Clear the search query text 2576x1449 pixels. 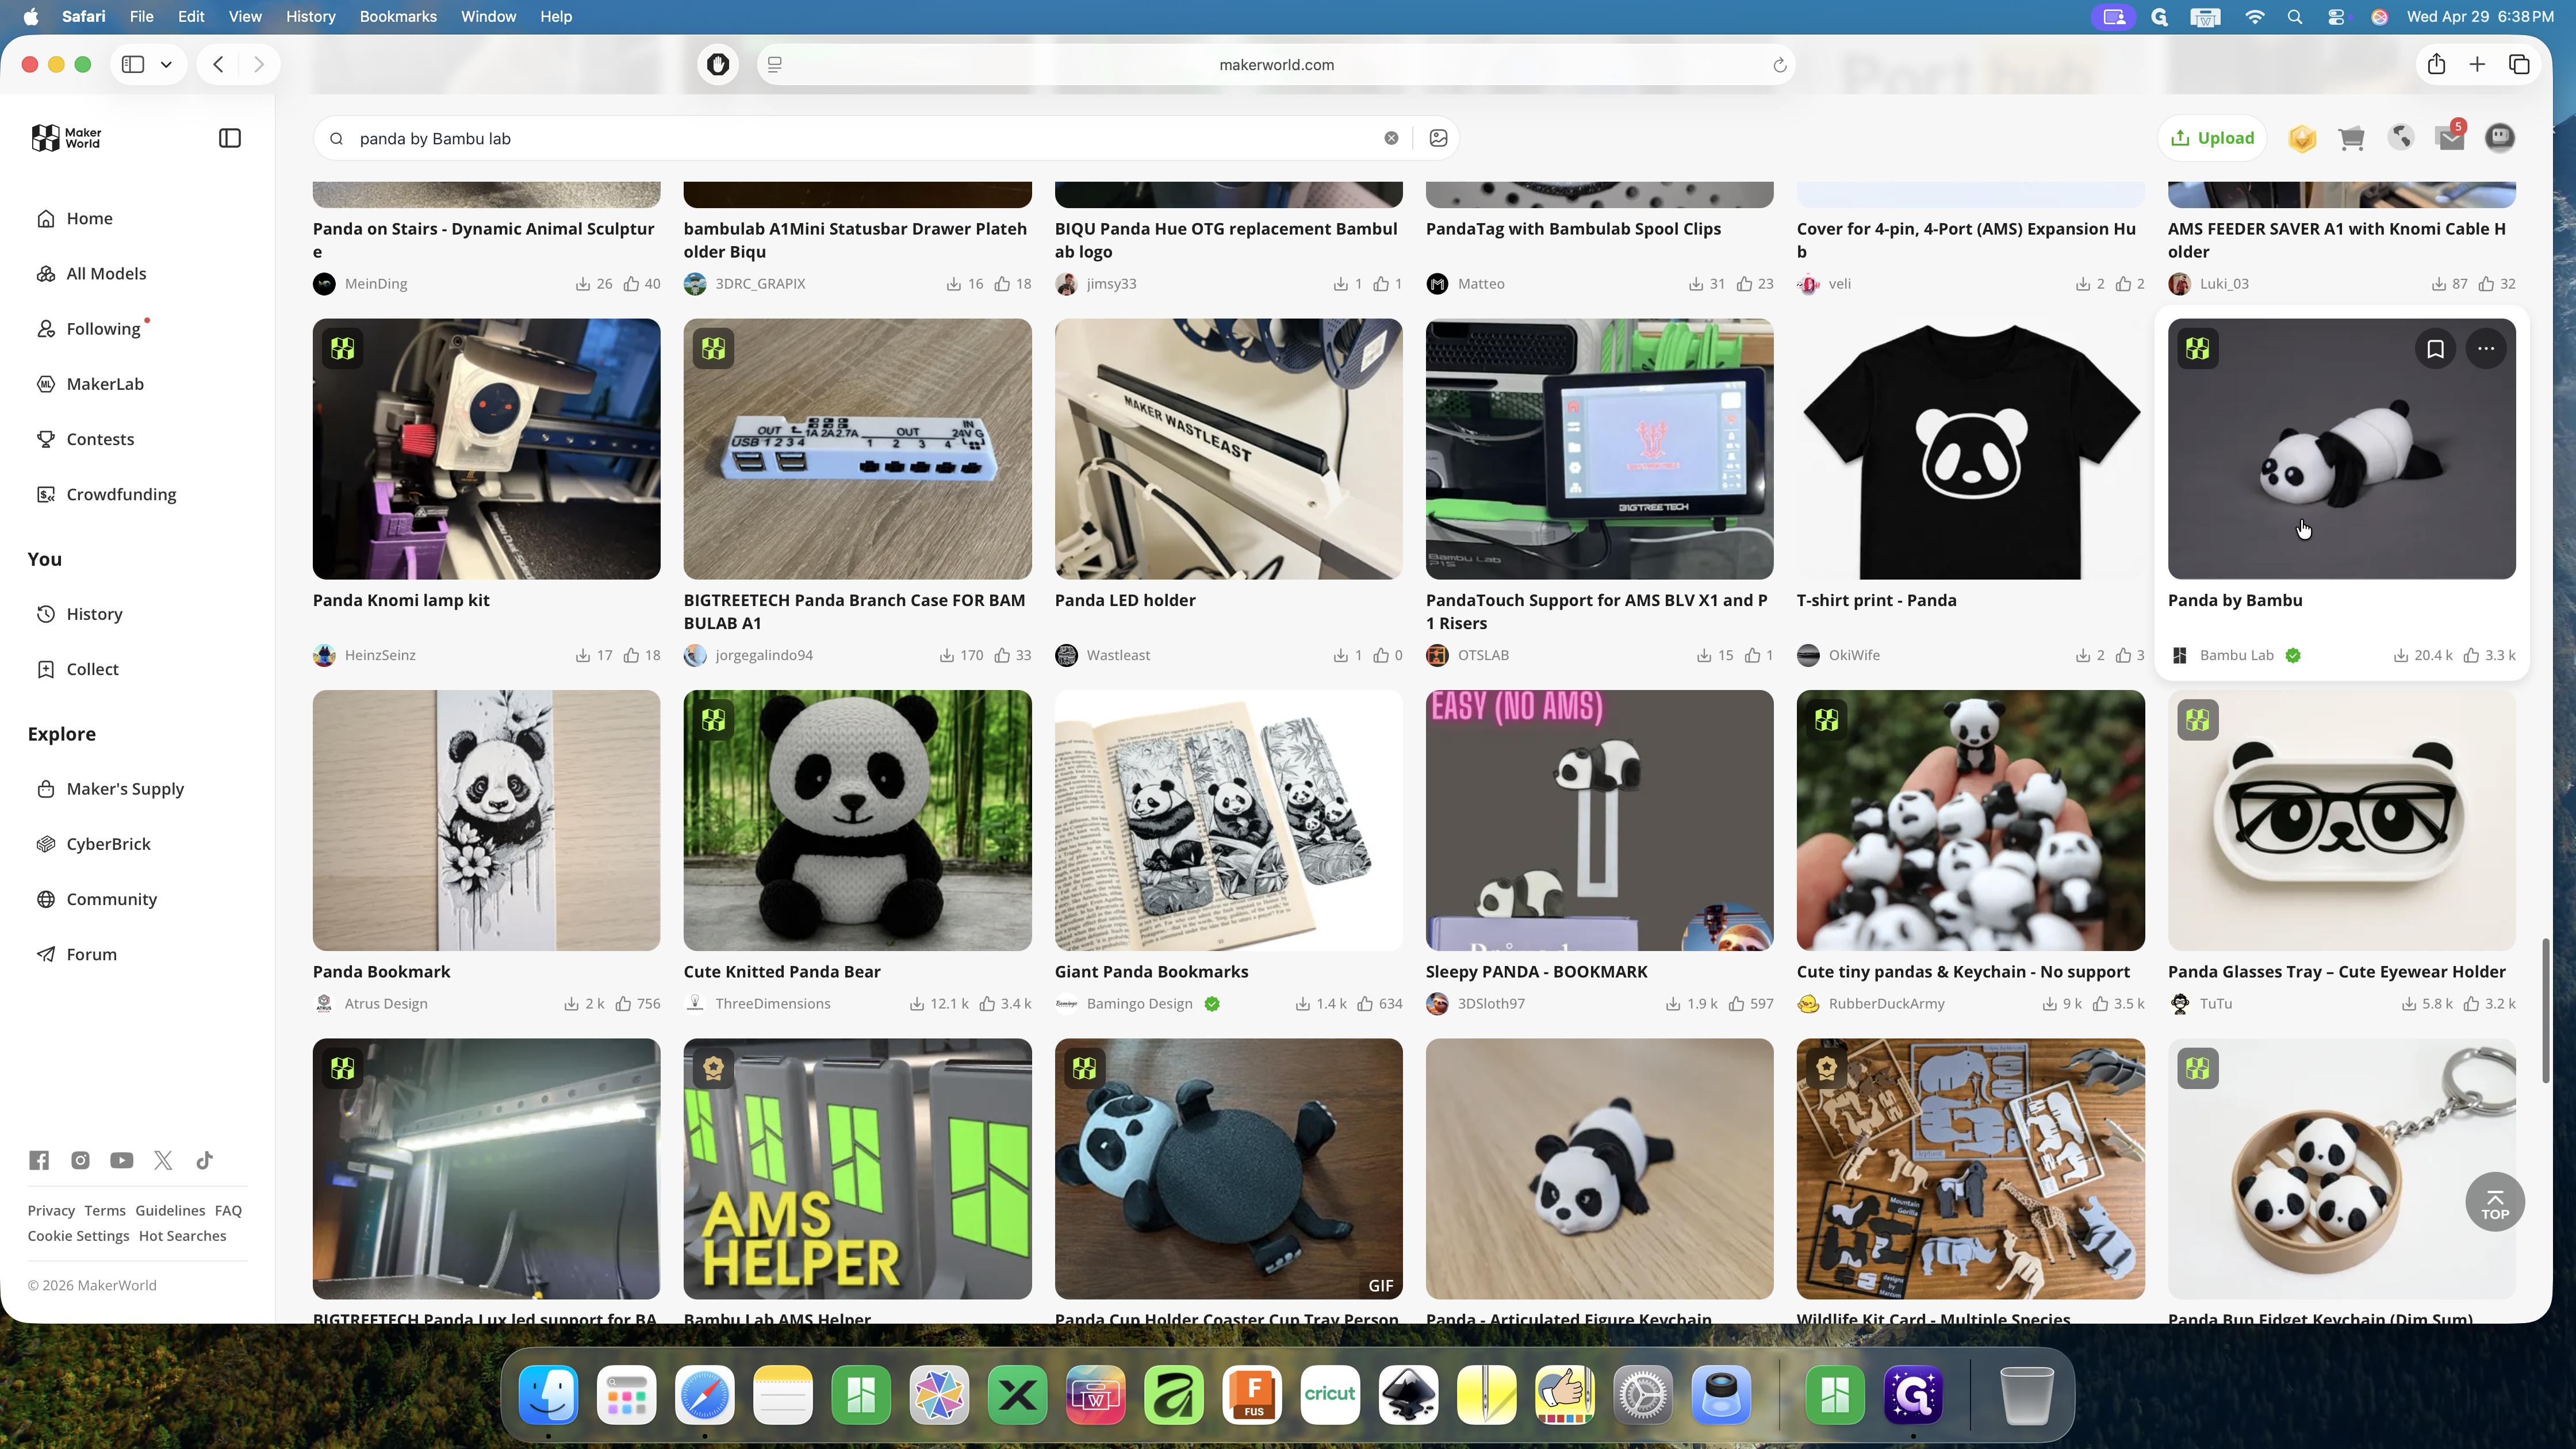click(1391, 138)
